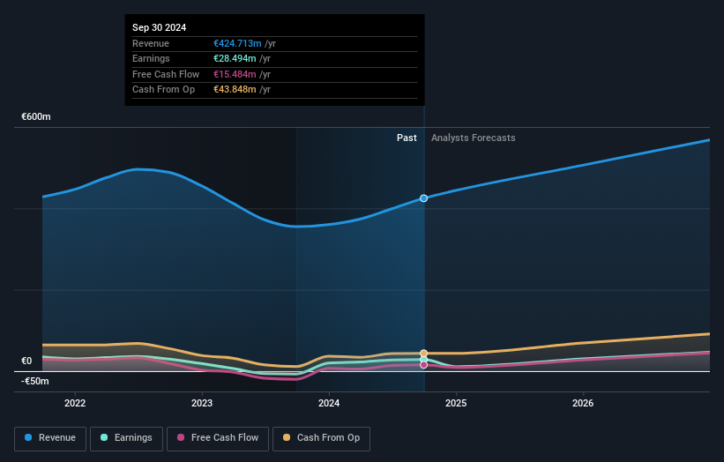Click the Free Cash Flow label in tooltip
Image resolution: width=724 pixels, height=462 pixels.
tap(166, 74)
